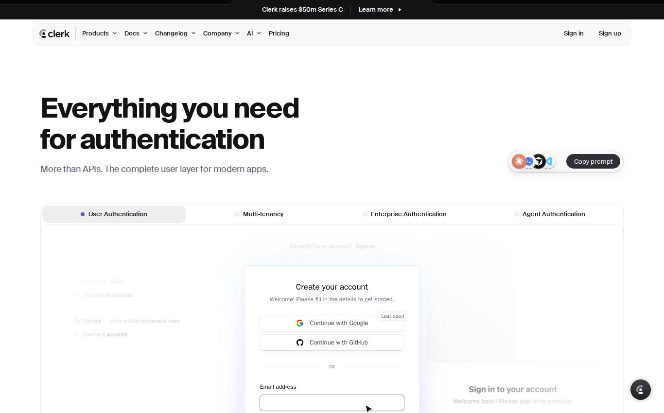Open the Company dropdown menu
Screen dimensions: 664x413
(221, 34)
